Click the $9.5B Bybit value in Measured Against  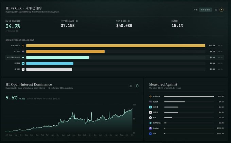tap(221, 102)
